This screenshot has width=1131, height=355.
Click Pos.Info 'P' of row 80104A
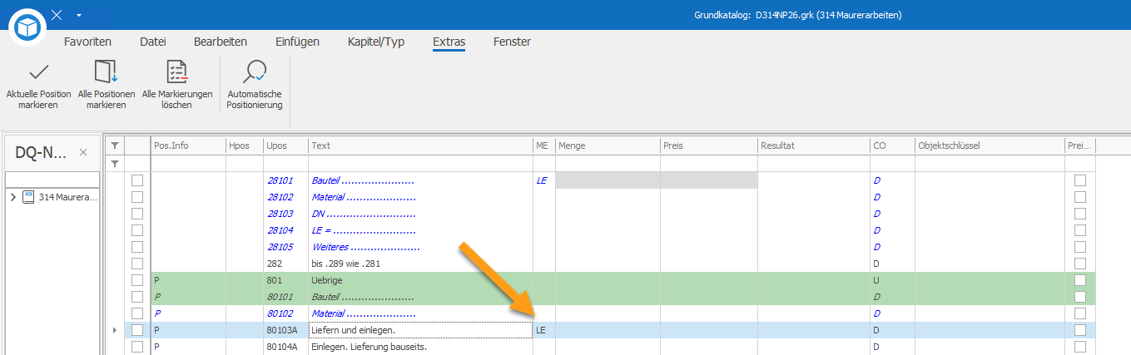click(x=156, y=347)
